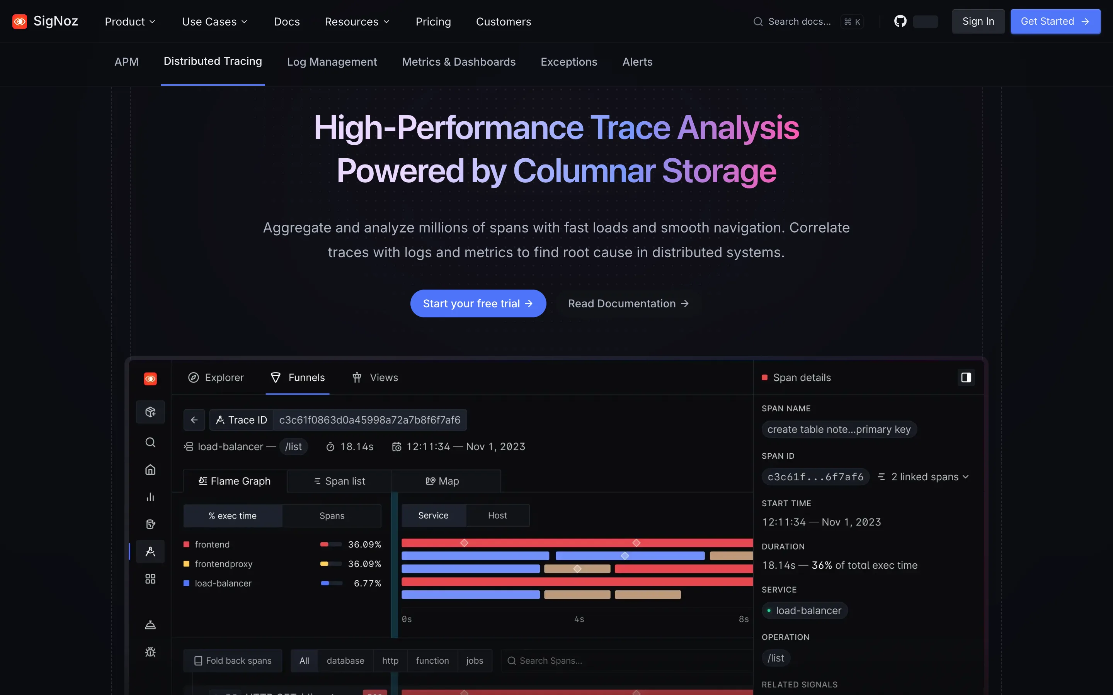This screenshot has width=1113, height=695.
Task: Open the Alerts tab
Action: click(x=637, y=62)
